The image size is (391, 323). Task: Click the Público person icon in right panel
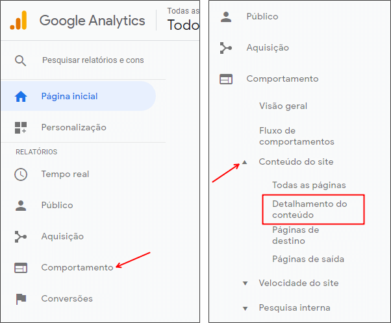[226, 17]
